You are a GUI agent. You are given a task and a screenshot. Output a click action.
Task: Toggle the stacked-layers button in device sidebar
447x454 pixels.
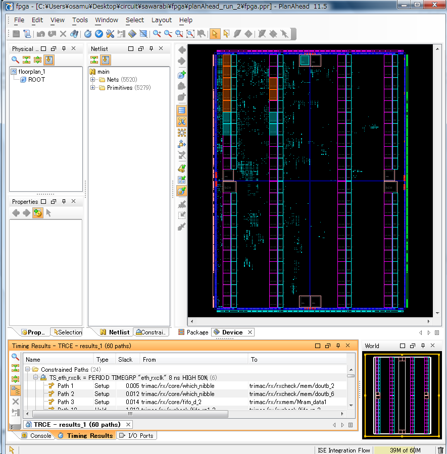182,110
